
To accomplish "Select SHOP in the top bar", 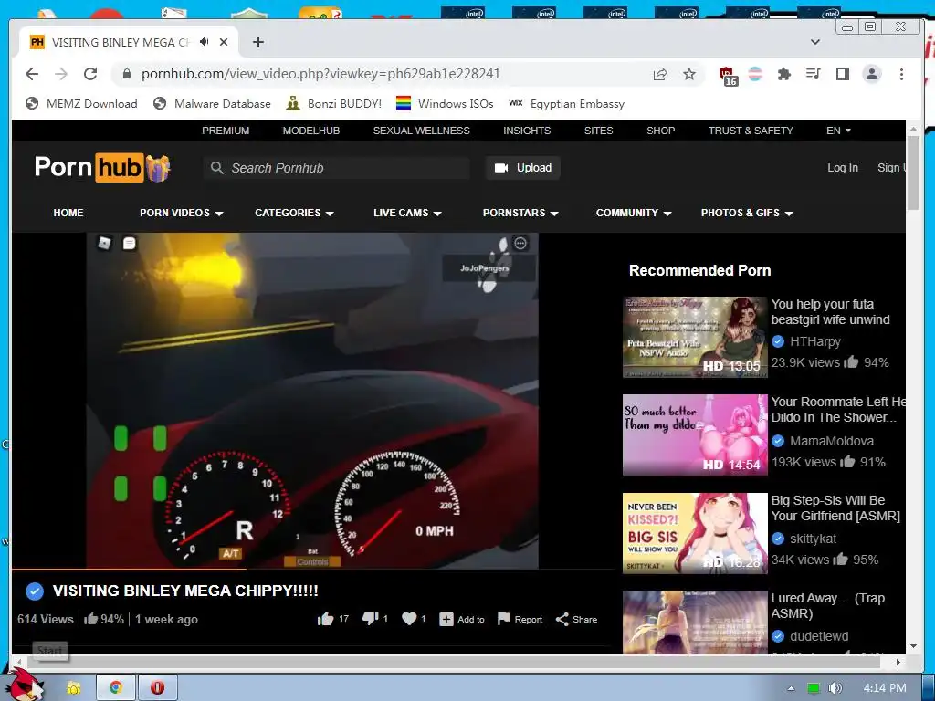I will 661,131.
